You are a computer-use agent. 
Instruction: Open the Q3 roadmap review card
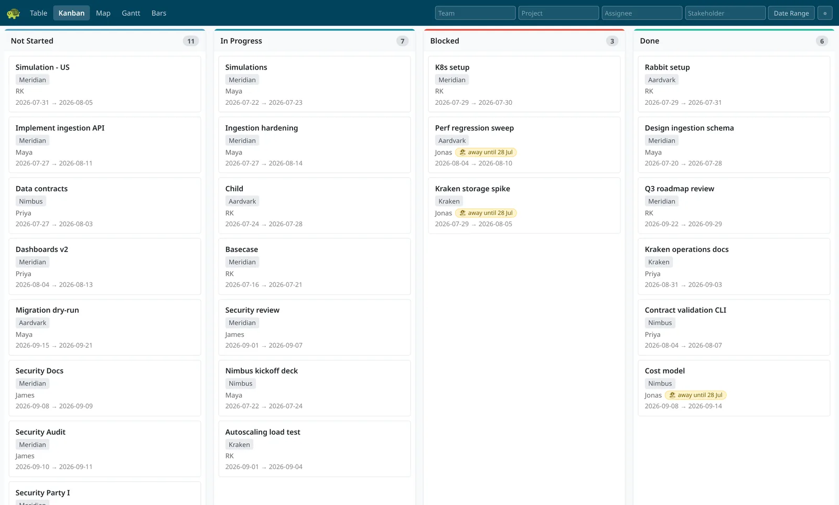coord(734,206)
